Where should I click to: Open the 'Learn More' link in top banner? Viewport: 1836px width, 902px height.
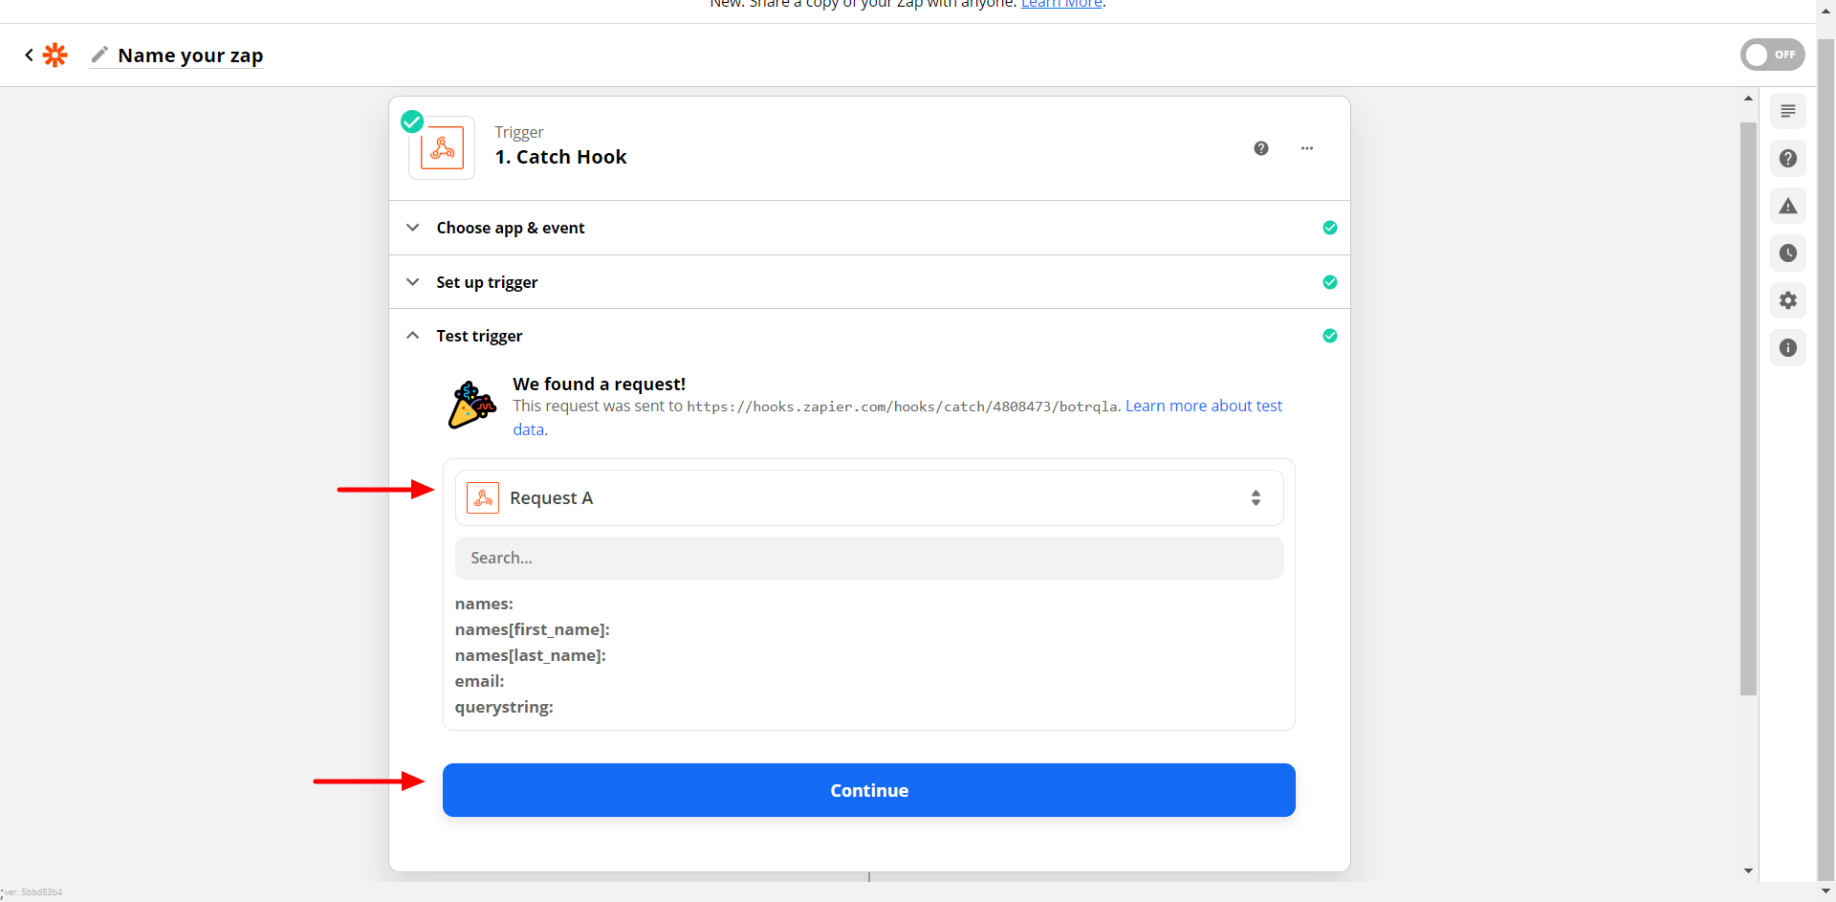point(1061,4)
